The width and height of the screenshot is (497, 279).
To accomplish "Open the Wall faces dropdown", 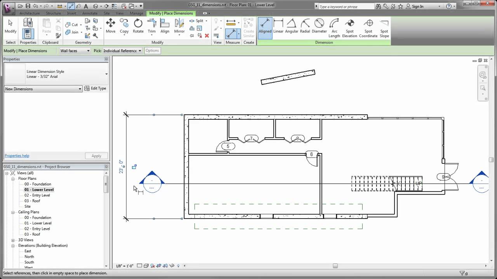I will [75, 51].
